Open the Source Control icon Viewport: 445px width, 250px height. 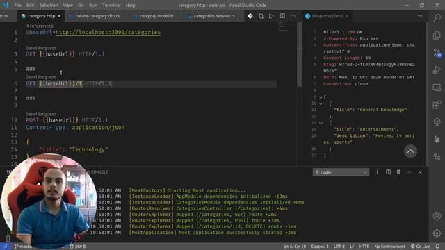[x=437, y=53]
